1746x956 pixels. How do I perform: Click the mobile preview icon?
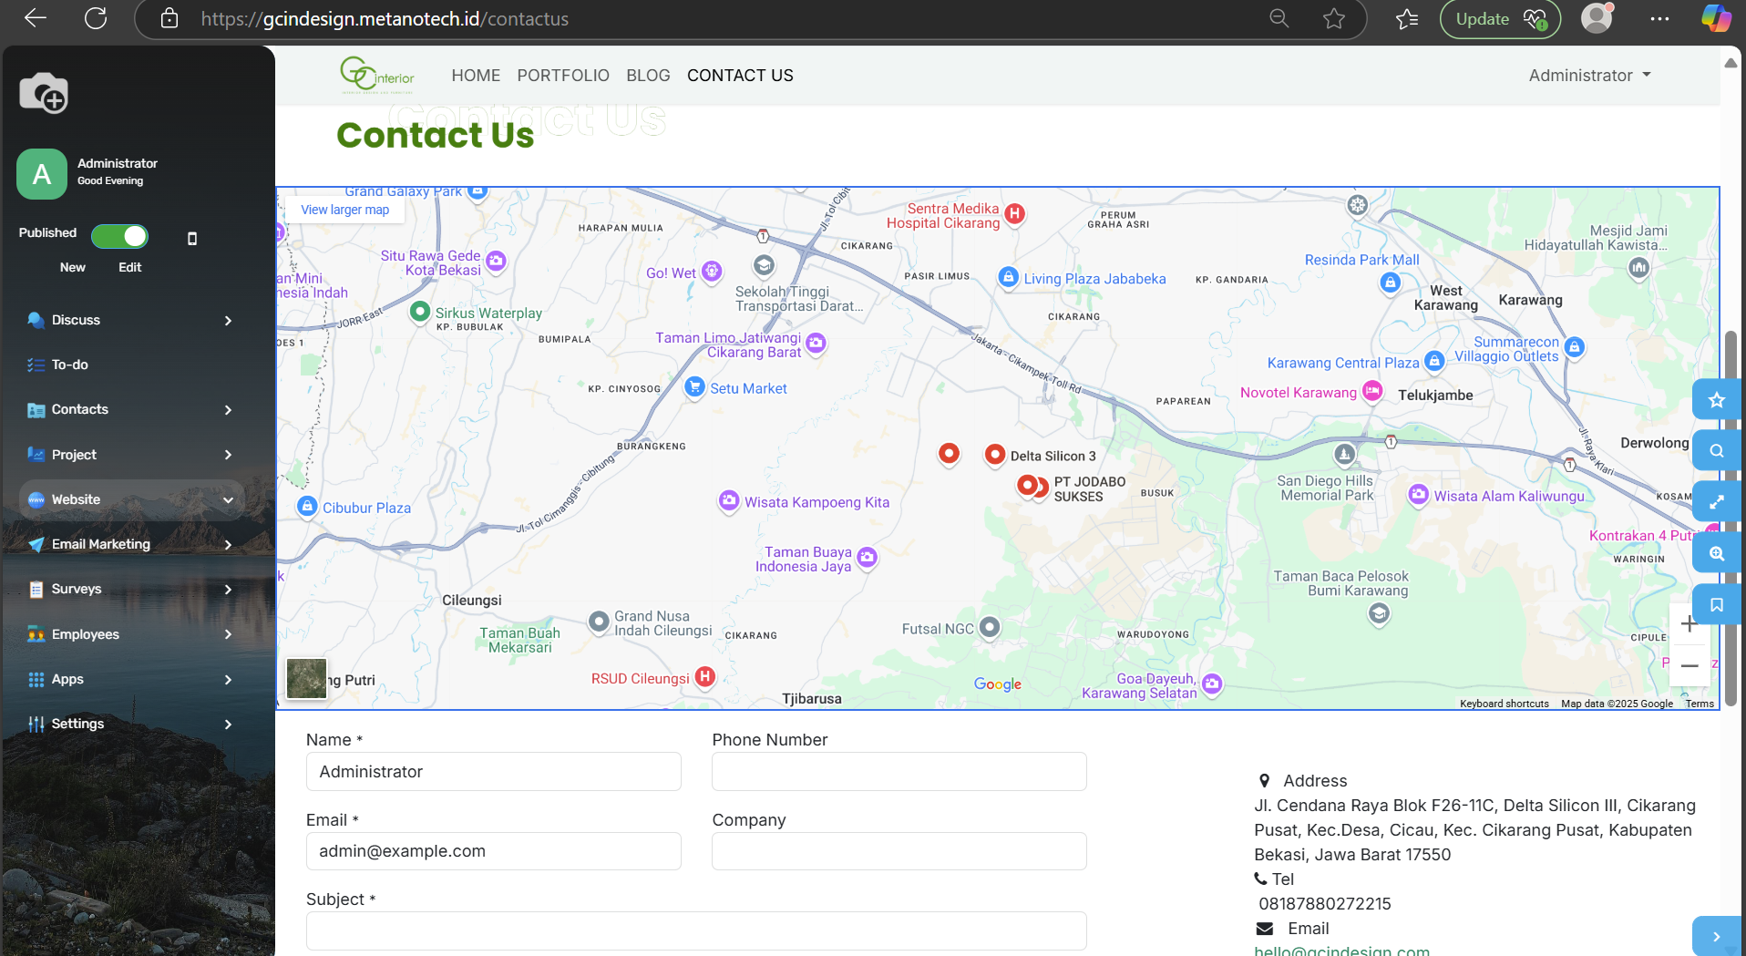coord(192,239)
